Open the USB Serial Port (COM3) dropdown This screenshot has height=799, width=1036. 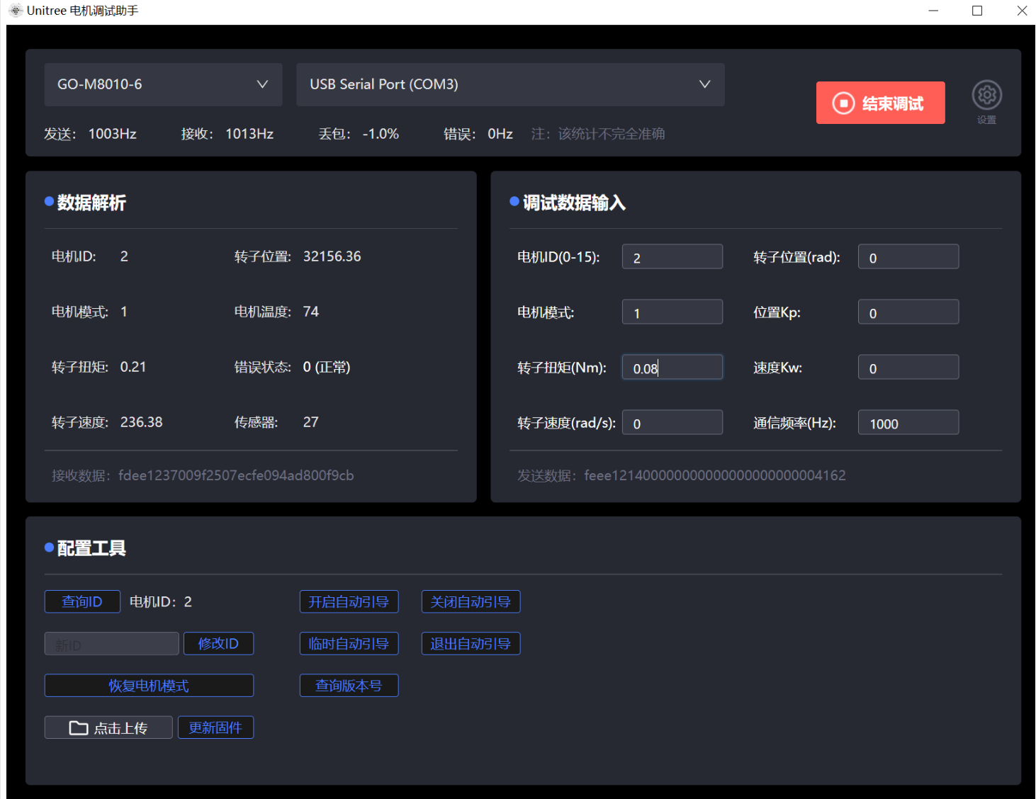(x=509, y=84)
